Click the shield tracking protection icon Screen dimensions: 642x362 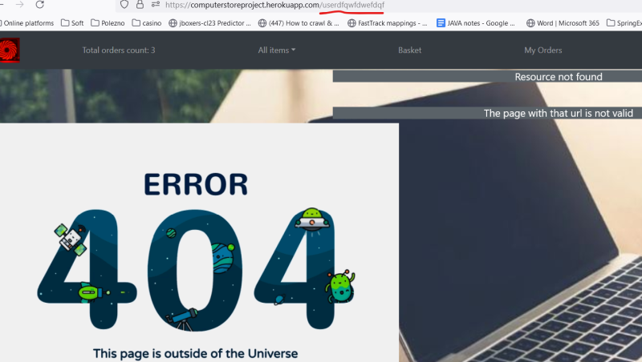pyautogui.click(x=124, y=5)
